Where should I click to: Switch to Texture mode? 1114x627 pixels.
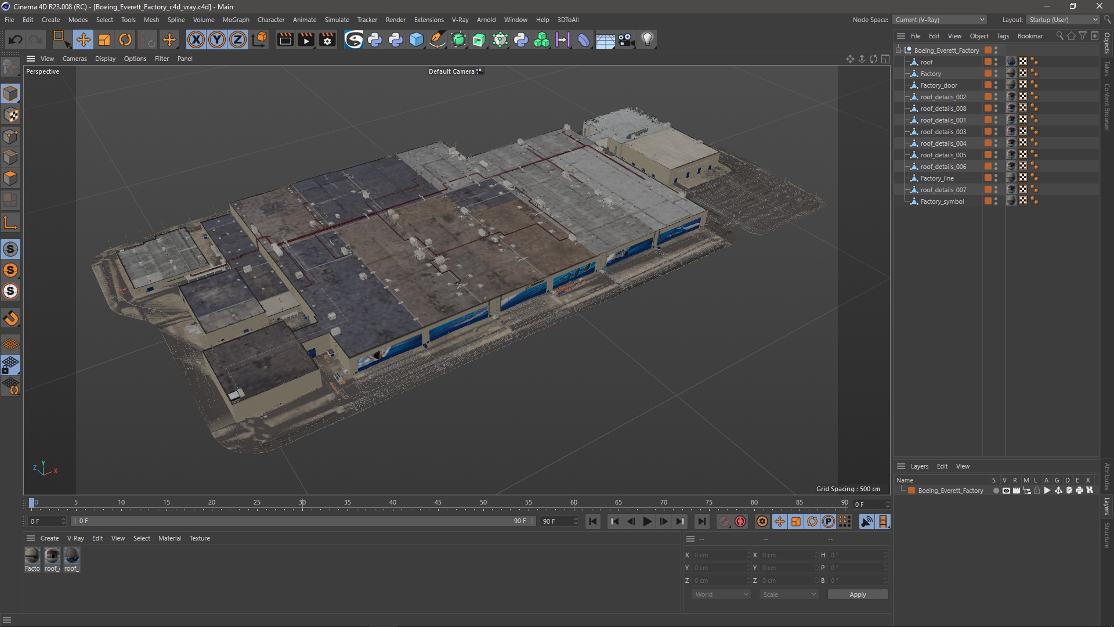coord(10,115)
